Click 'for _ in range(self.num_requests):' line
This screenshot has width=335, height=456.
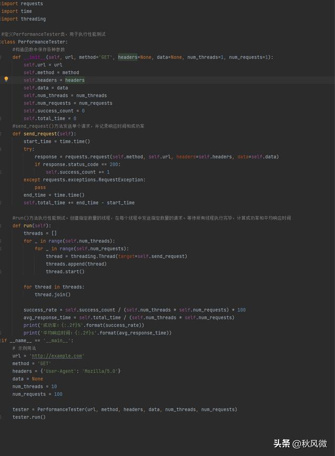(x=82, y=249)
